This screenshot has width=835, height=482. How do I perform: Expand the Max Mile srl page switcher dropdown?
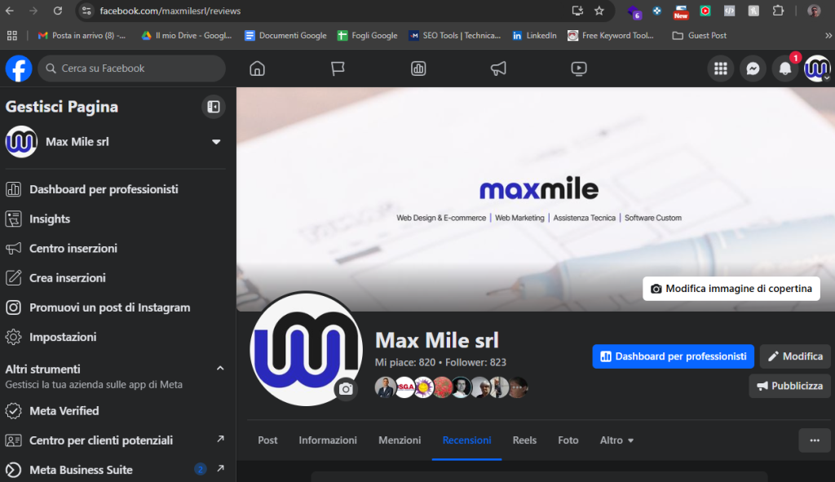tap(216, 142)
